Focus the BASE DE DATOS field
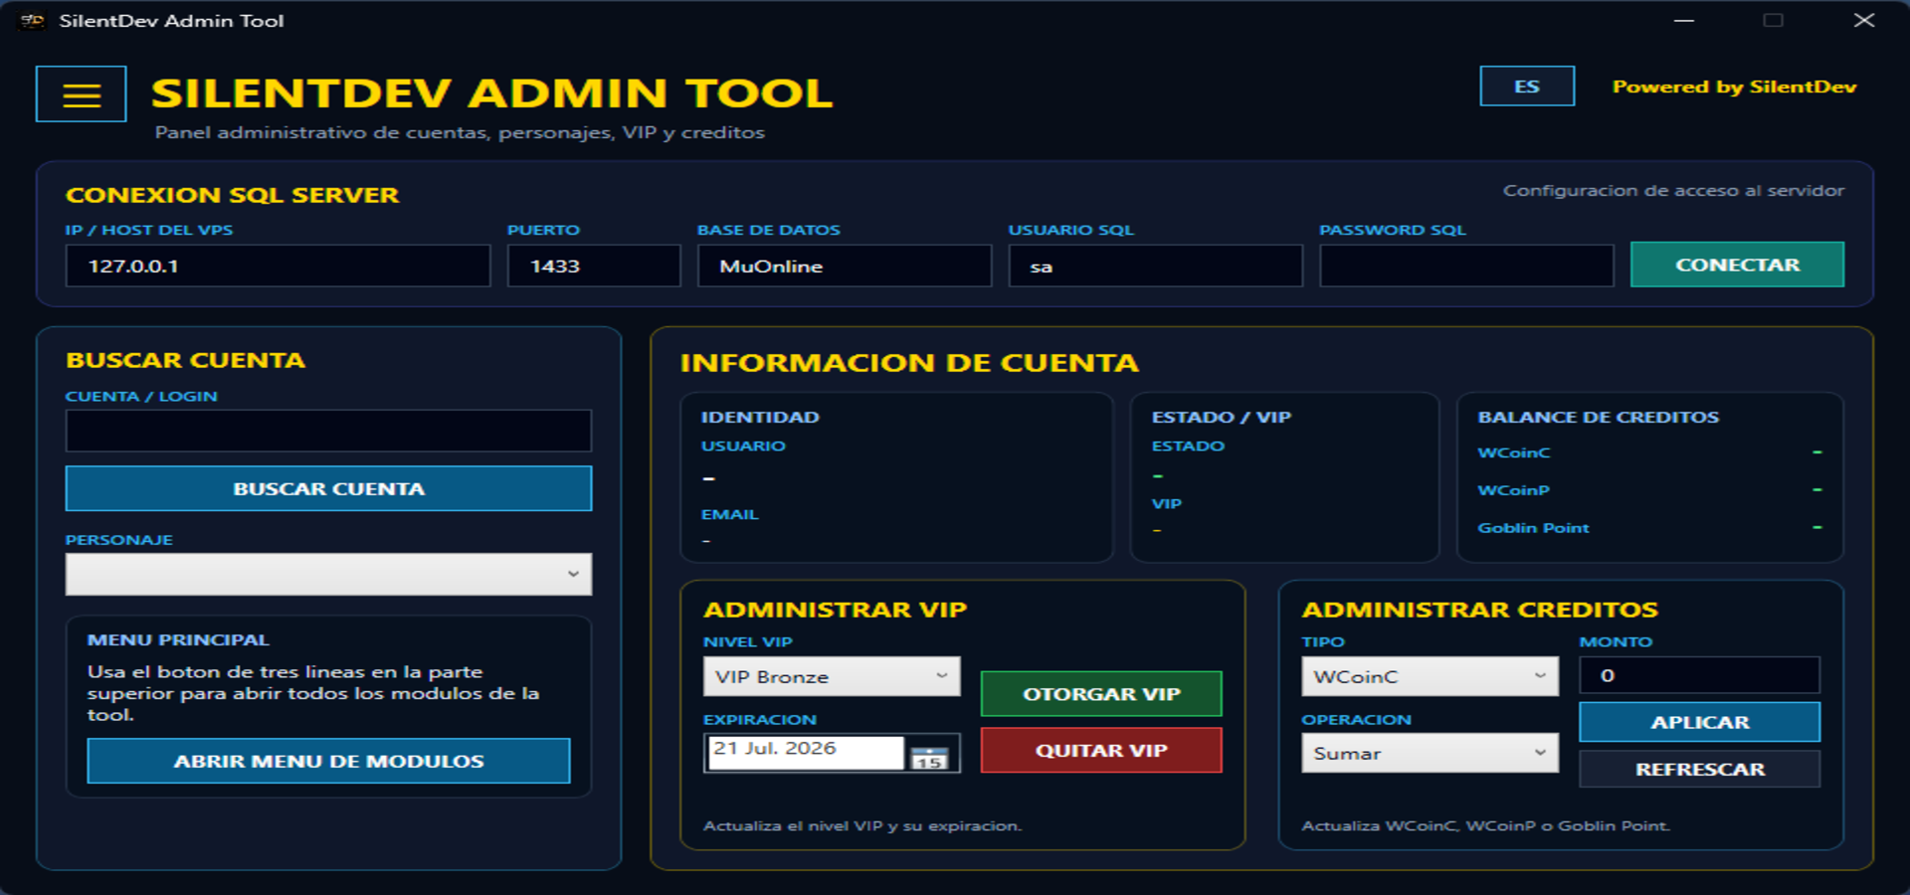1910x895 pixels. pos(845,266)
